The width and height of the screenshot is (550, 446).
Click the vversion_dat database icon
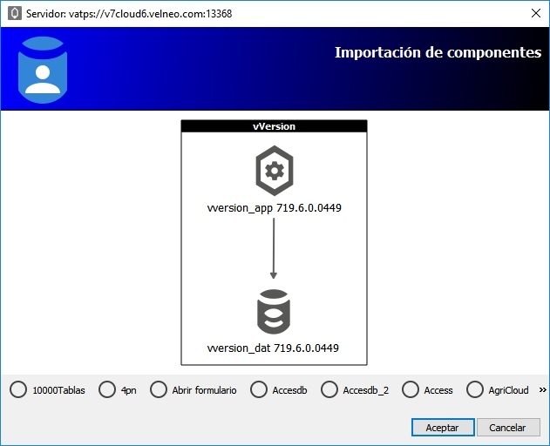274,312
